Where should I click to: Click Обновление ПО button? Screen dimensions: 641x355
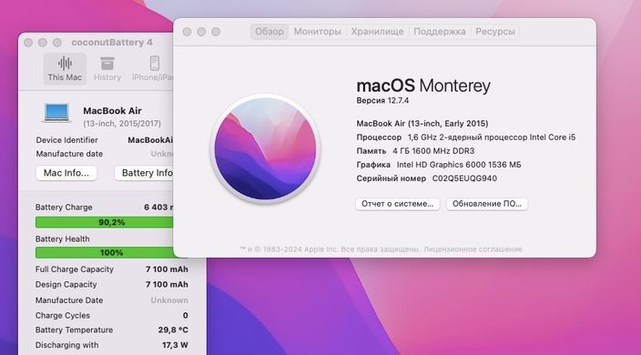tap(487, 204)
